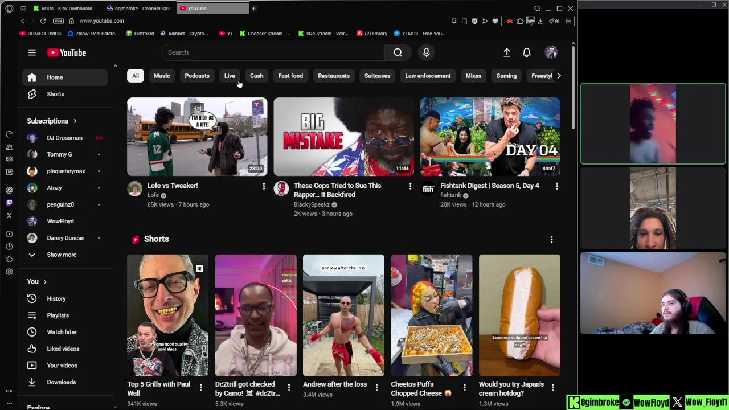Open Liked videos in the sidebar
The width and height of the screenshot is (729, 410).
point(64,348)
